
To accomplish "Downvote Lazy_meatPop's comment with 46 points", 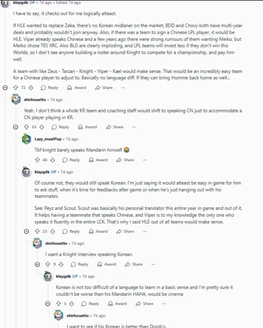I will pyautogui.click(x=53, y=160).
